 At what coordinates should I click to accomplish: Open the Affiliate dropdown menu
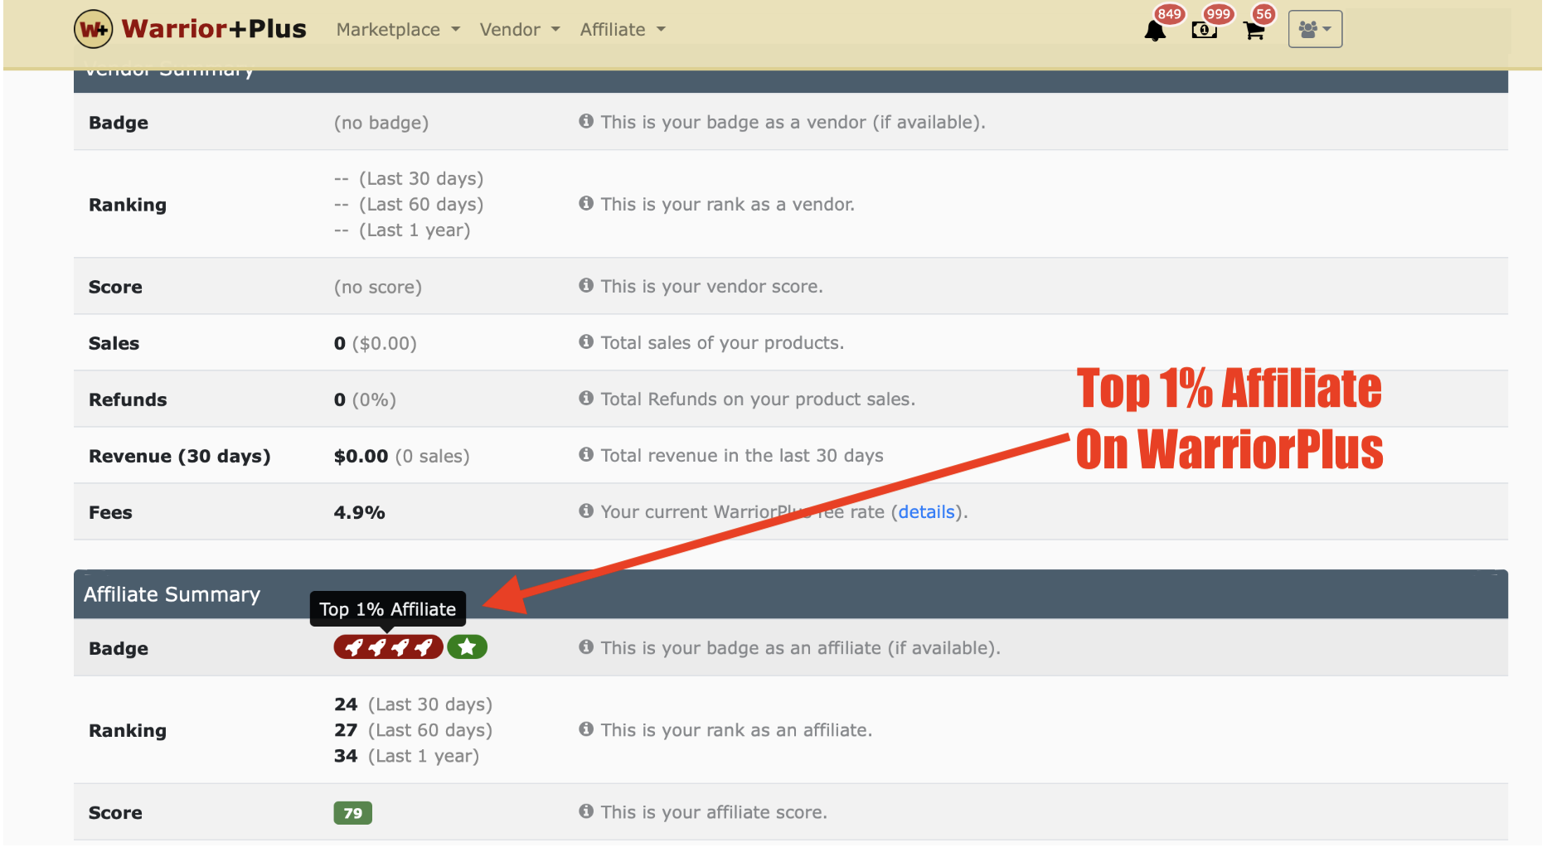tap(623, 30)
